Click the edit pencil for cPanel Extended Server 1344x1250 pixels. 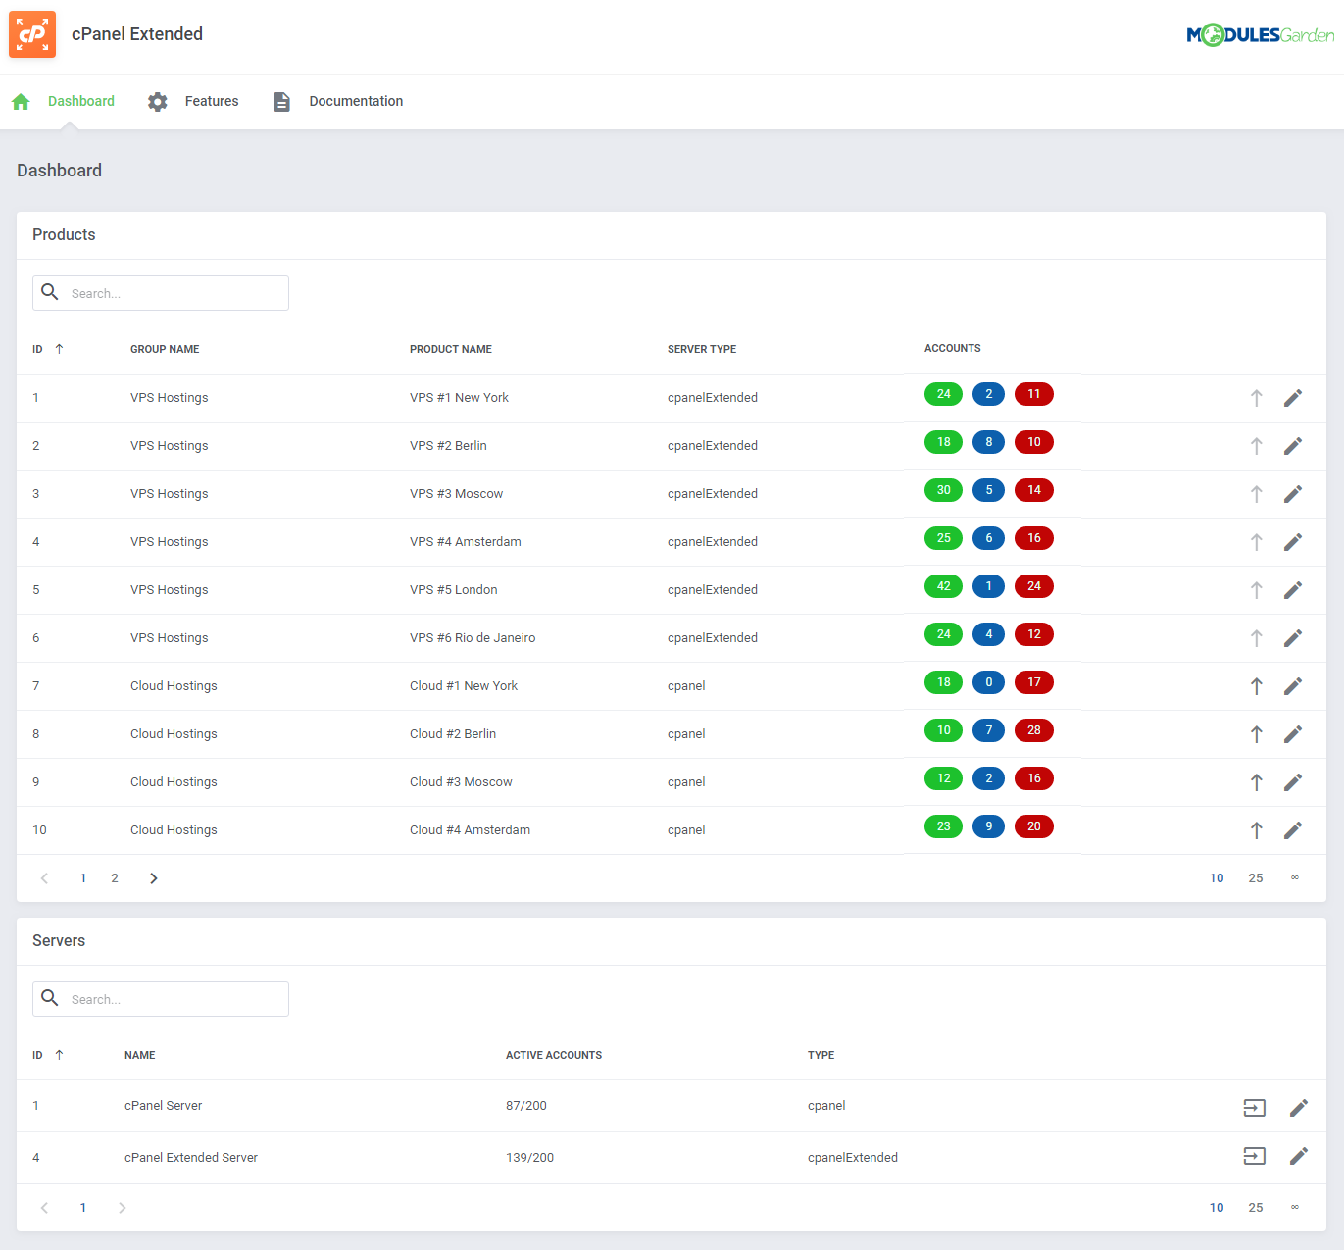pos(1299,1157)
